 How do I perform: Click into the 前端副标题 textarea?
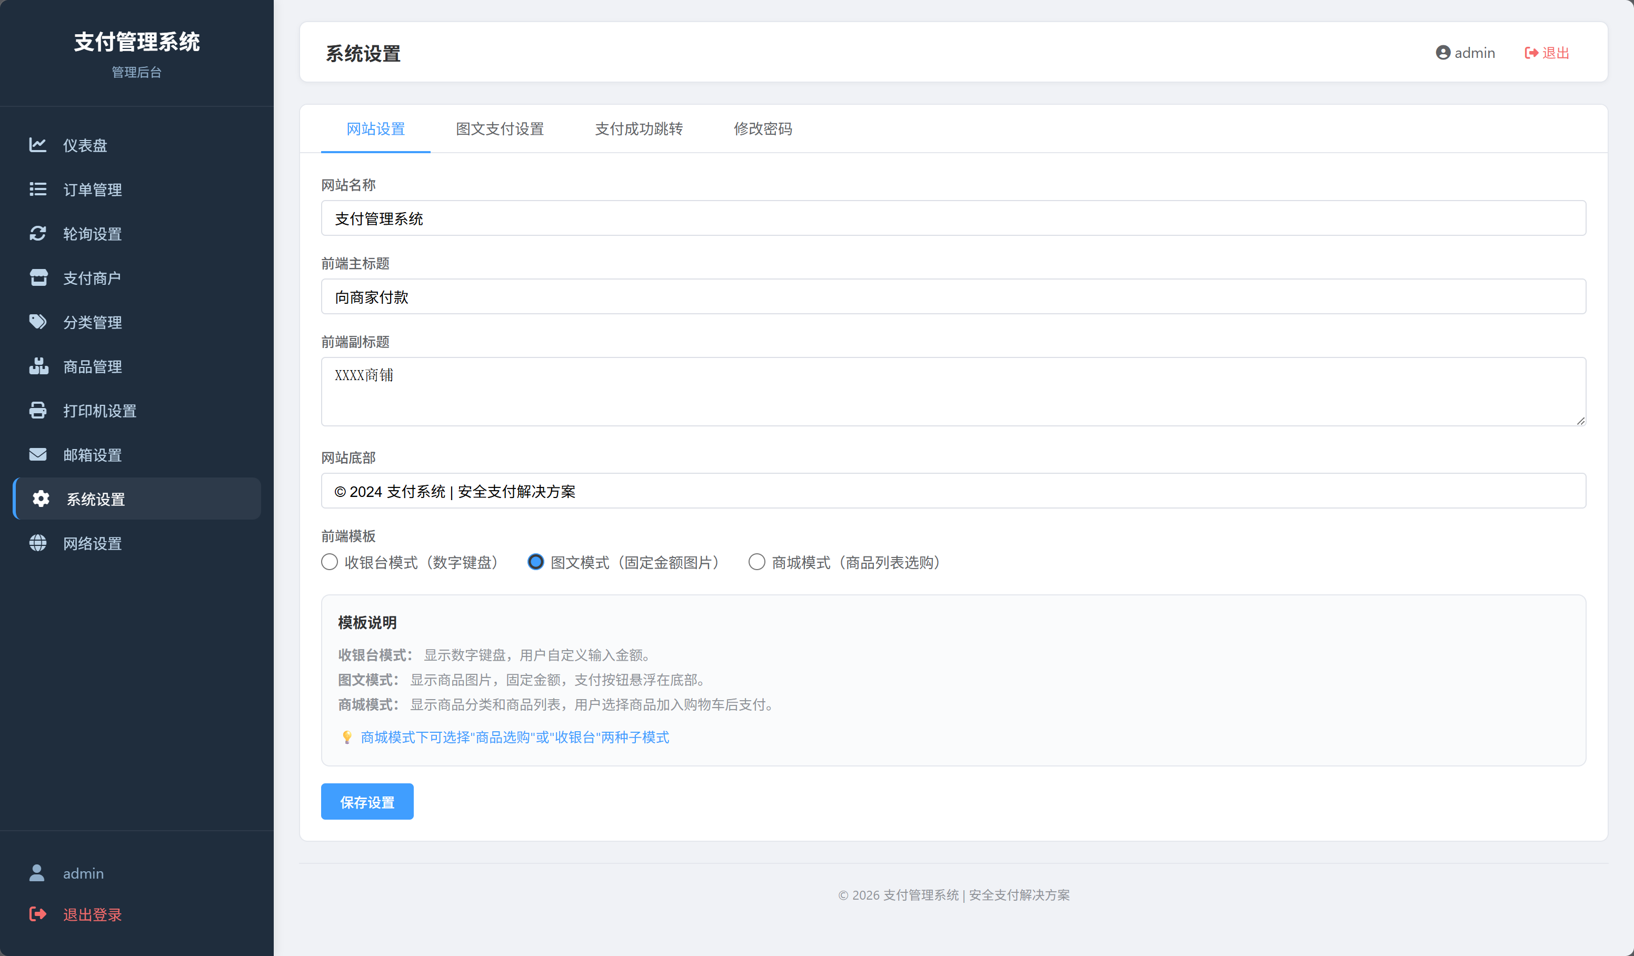click(953, 391)
